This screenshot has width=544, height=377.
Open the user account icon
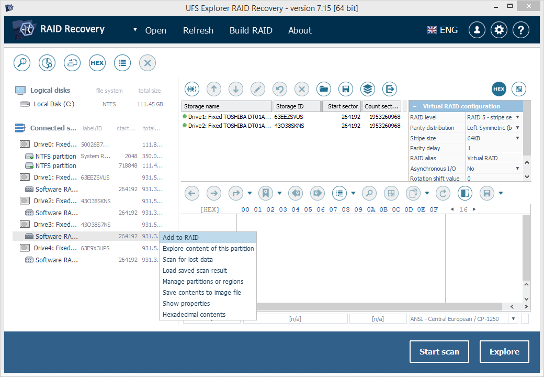coord(477,30)
